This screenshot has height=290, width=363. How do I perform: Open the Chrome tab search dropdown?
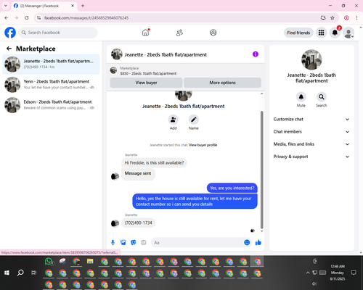click(x=6, y=6)
